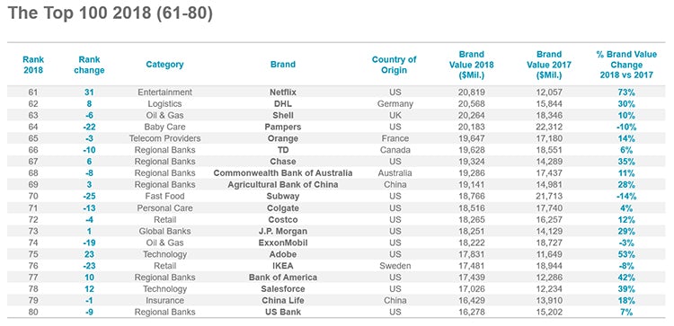Select the DHL brand cell
Image resolution: width=674 pixels, height=326 pixels.
click(x=283, y=103)
